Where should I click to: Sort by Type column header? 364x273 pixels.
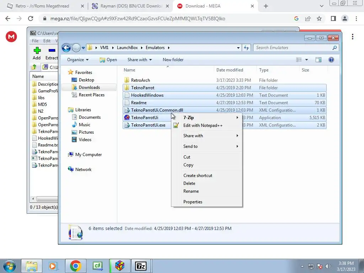coord(278,70)
